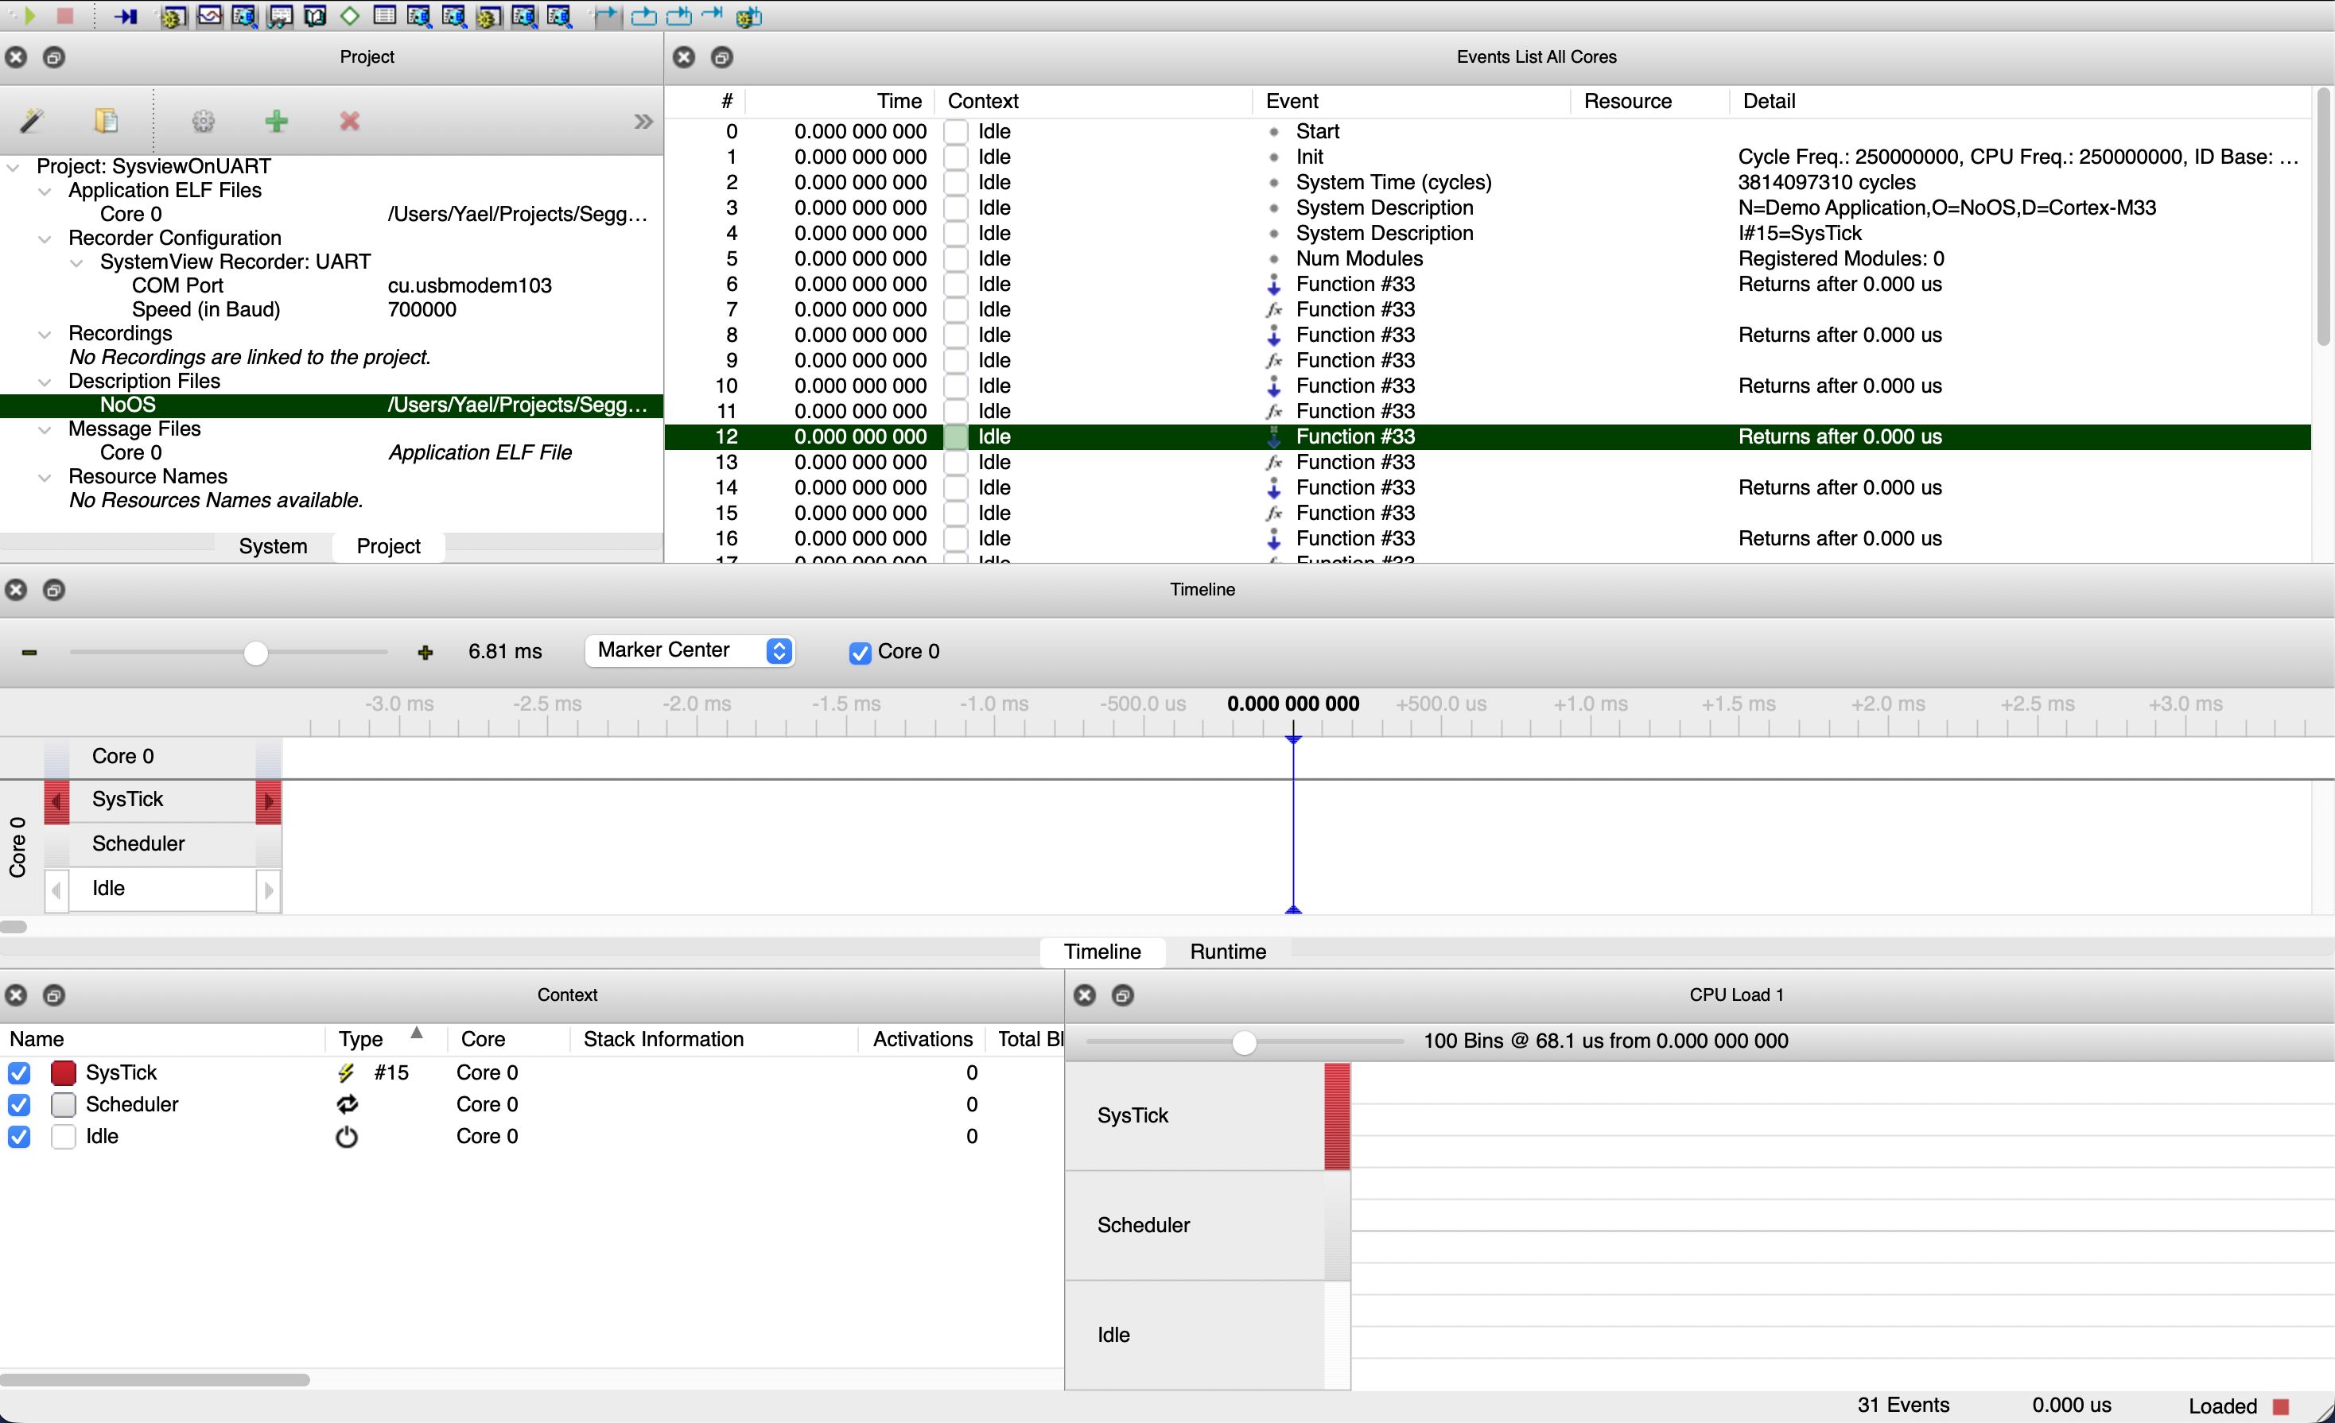Click the gear icon in Project panel toolbar
The height and width of the screenshot is (1423, 2335).
pos(203,120)
